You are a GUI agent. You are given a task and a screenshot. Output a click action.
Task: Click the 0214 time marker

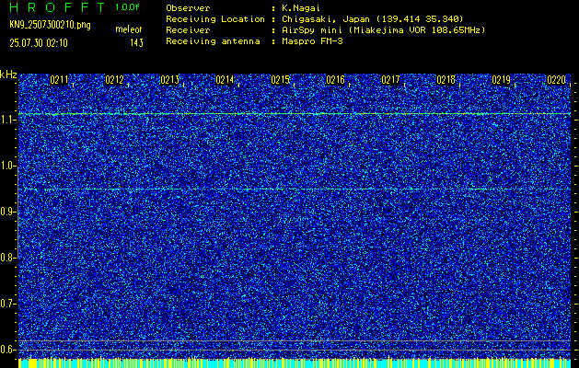click(225, 80)
